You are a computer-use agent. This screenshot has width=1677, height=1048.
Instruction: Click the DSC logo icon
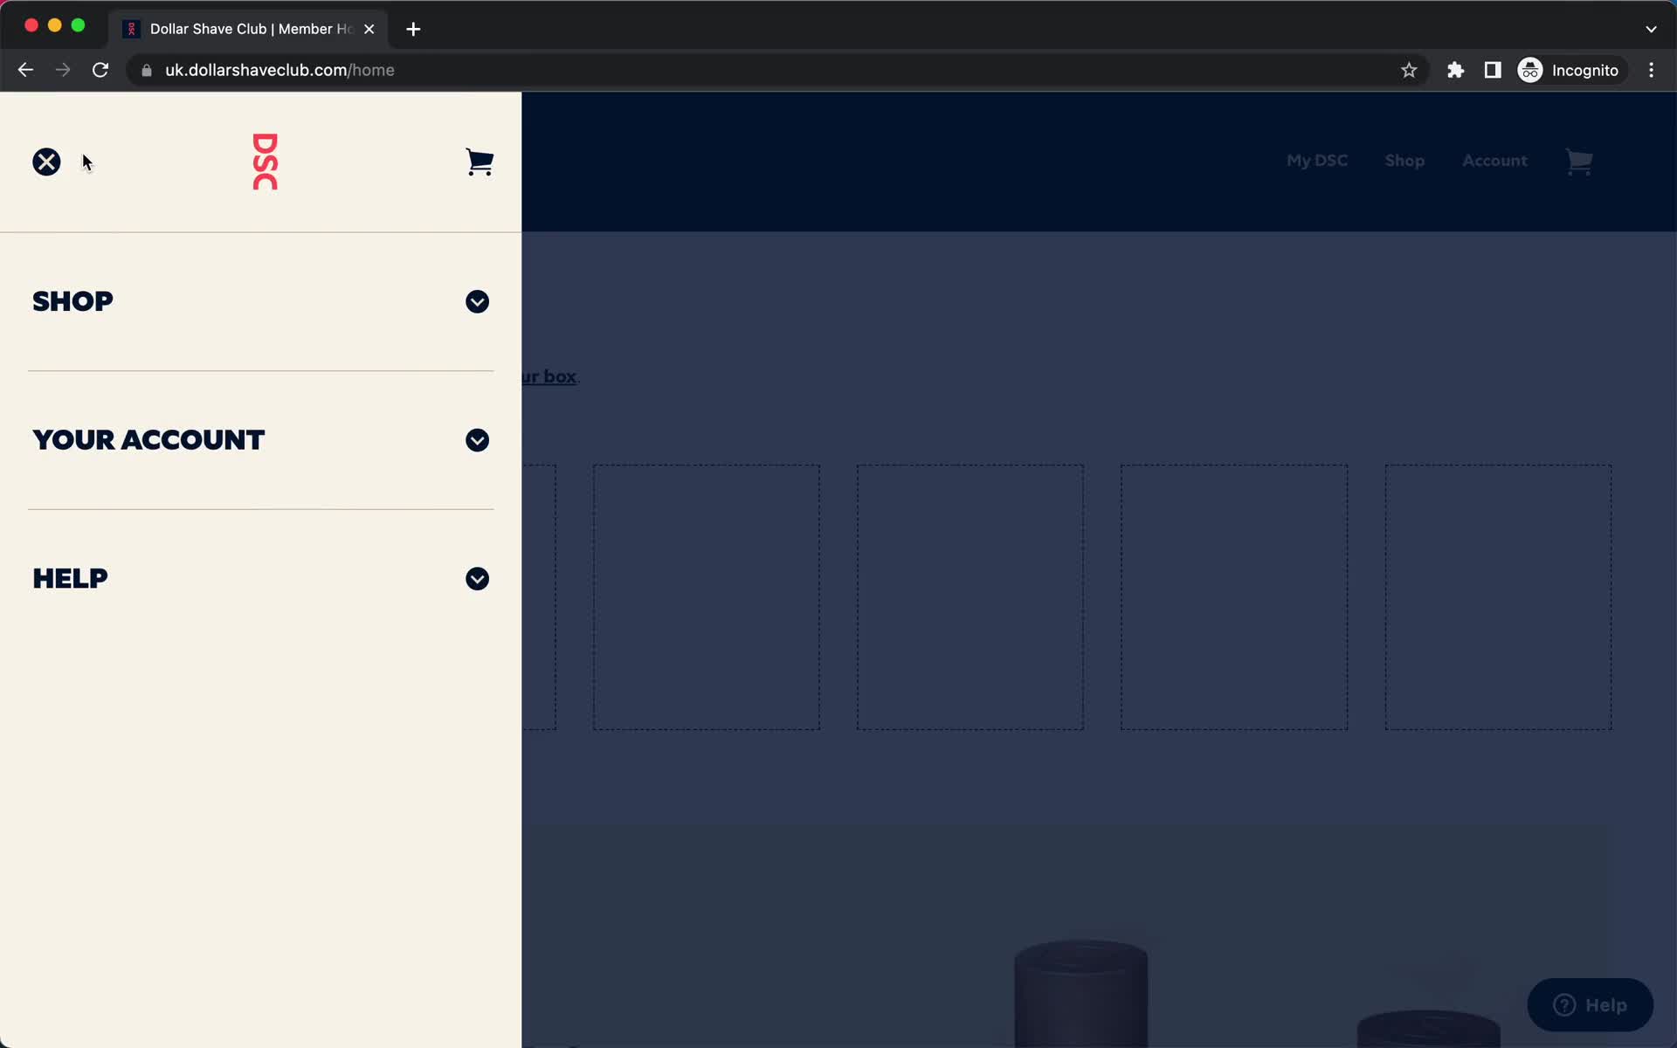[x=265, y=162]
